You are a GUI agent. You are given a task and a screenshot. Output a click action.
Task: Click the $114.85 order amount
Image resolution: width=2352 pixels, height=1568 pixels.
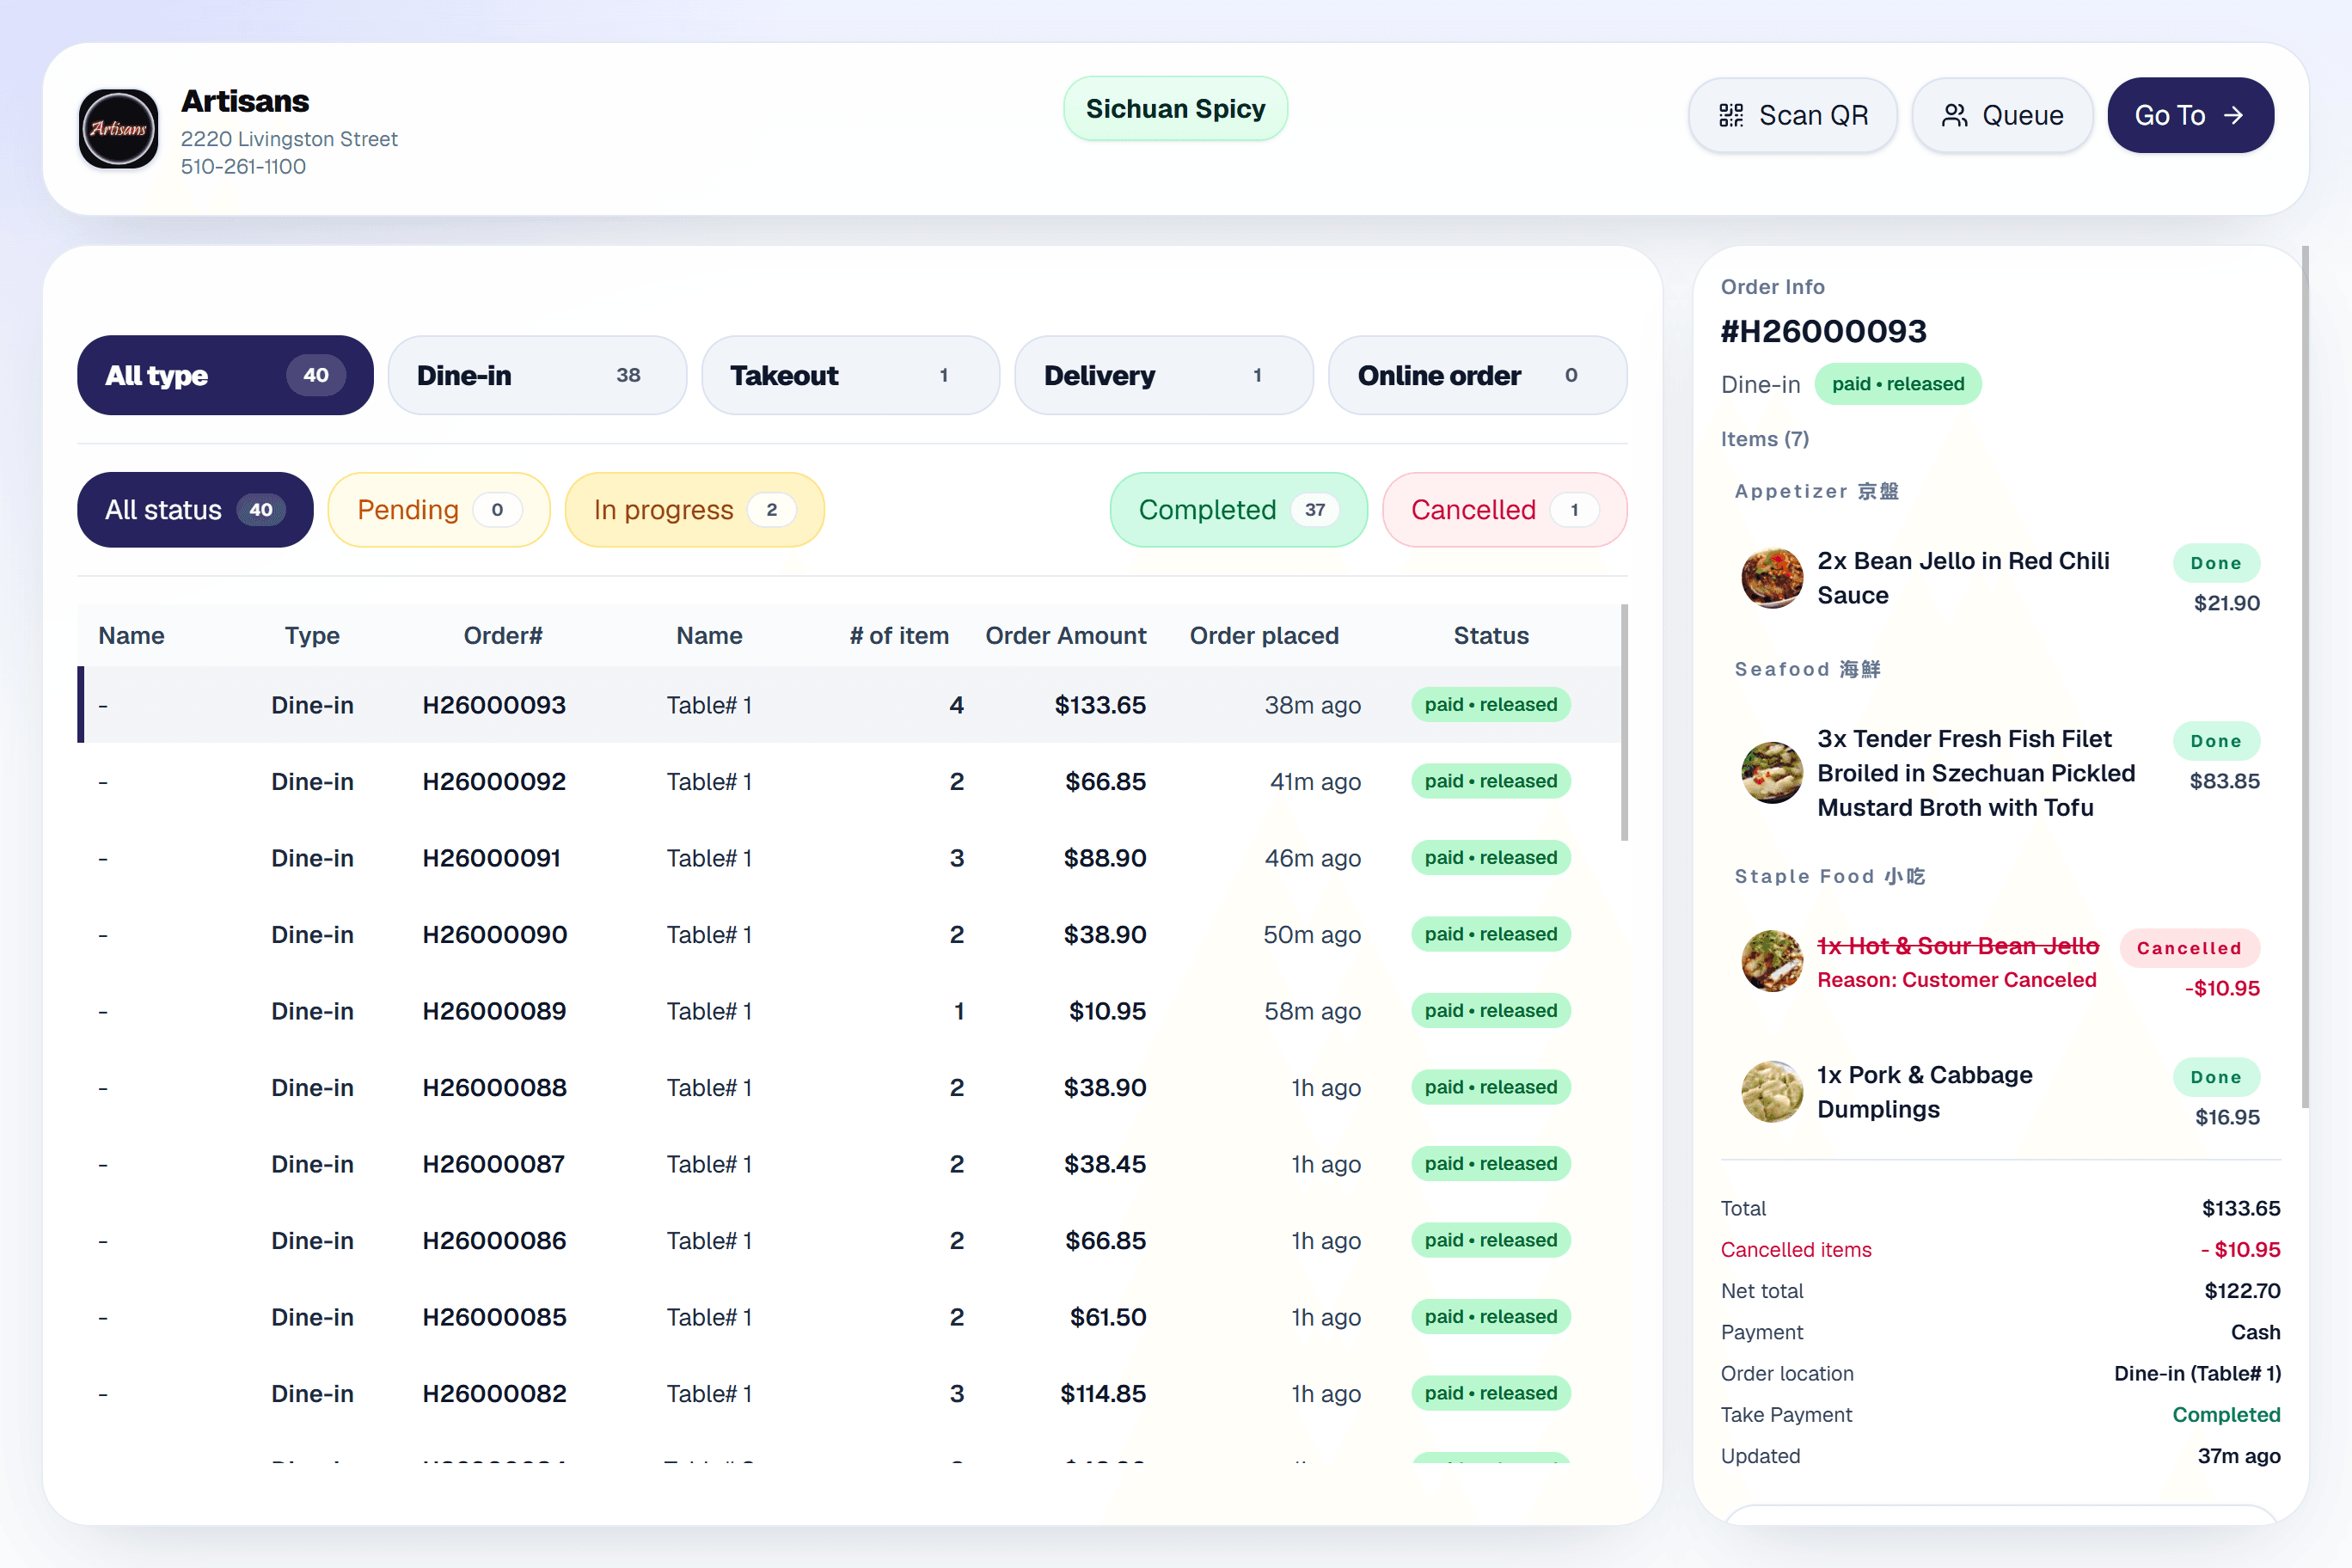1103,1393
